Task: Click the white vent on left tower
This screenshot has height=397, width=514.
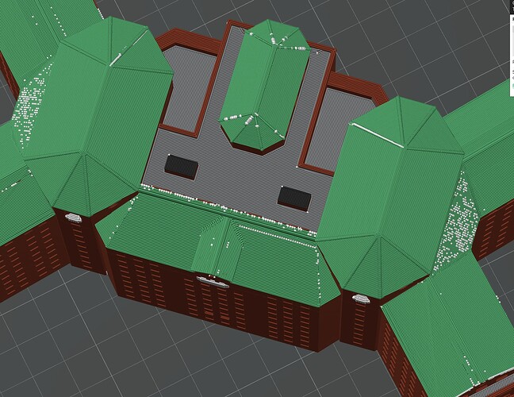Action: (x=74, y=218)
